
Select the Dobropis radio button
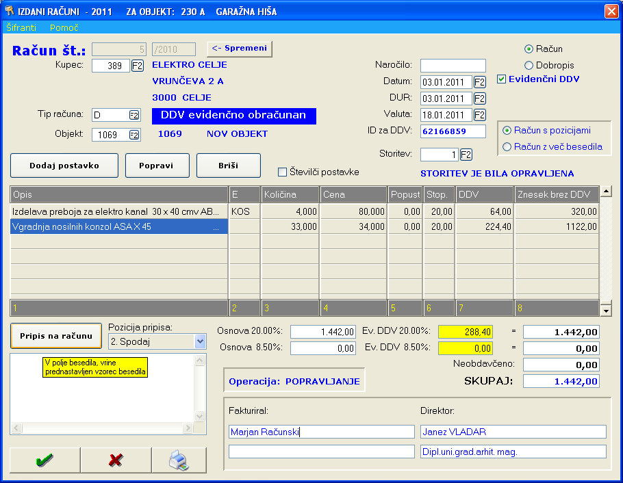pos(529,65)
